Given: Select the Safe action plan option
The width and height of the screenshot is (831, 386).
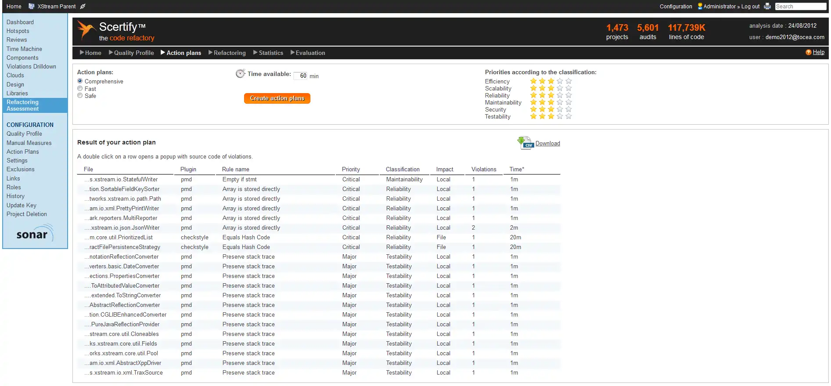Looking at the screenshot, I should [x=80, y=95].
